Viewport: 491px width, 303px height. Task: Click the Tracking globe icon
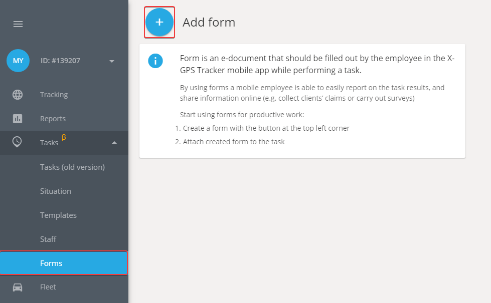point(18,95)
